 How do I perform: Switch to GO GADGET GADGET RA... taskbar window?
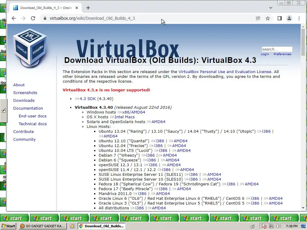click(43, 226)
